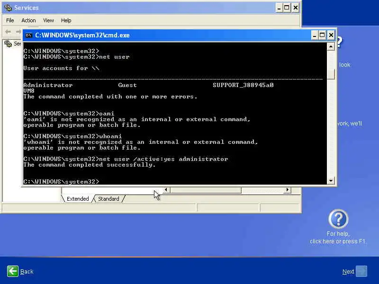Screen dimensions: 379x284
Task: Click the 'SUPPORT_388945a0' account name
Action: (x=243, y=85)
